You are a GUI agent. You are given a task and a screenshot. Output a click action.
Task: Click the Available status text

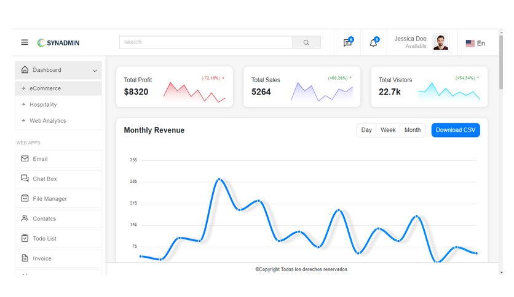pos(416,46)
